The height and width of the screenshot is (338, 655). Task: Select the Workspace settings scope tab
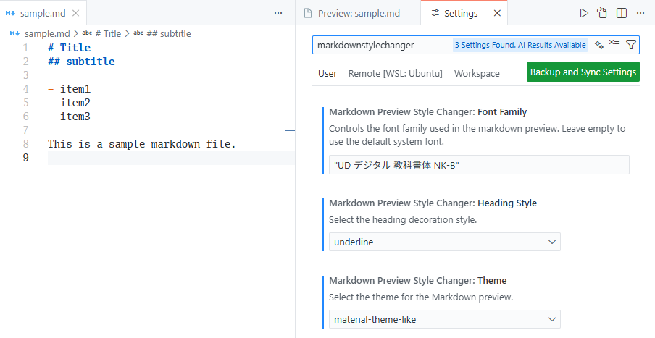(477, 73)
